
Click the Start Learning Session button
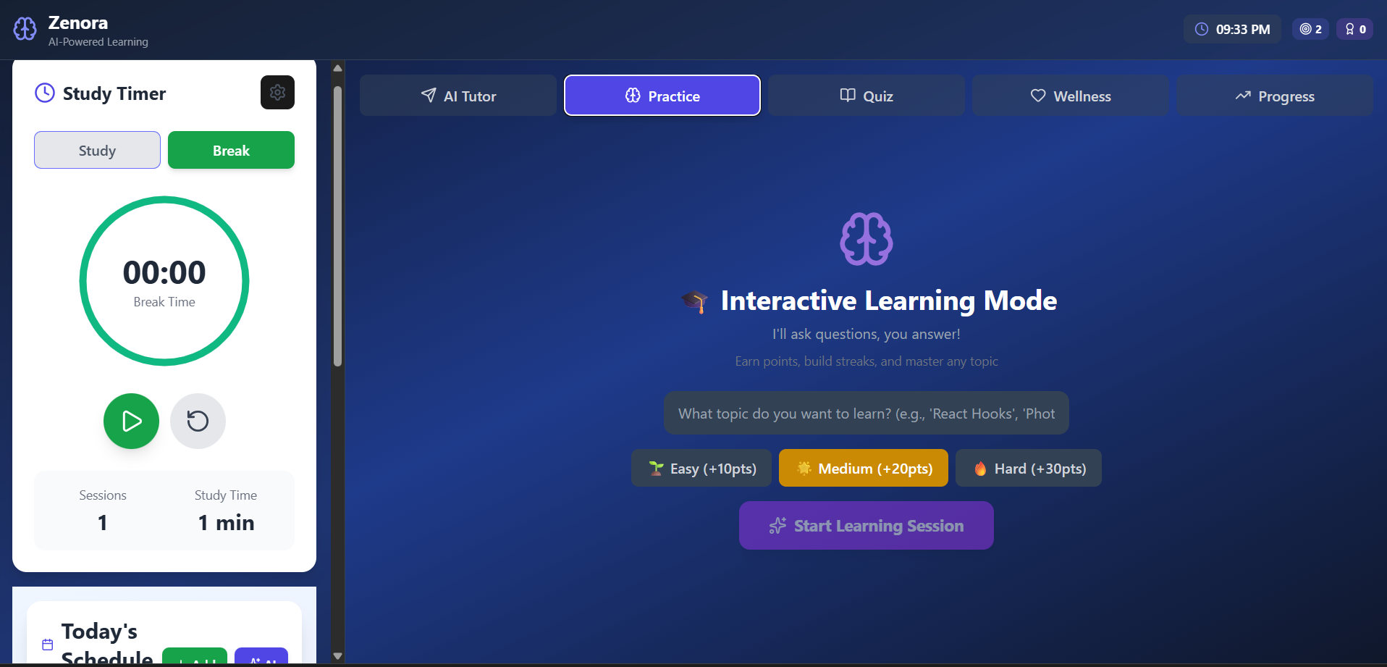tap(867, 525)
